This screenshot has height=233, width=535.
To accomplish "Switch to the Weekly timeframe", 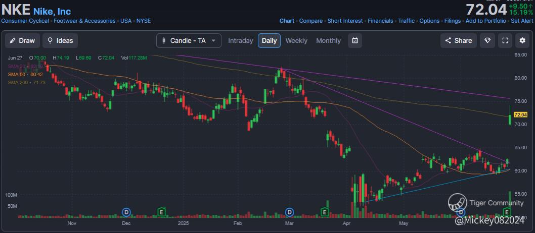I will point(296,40).
